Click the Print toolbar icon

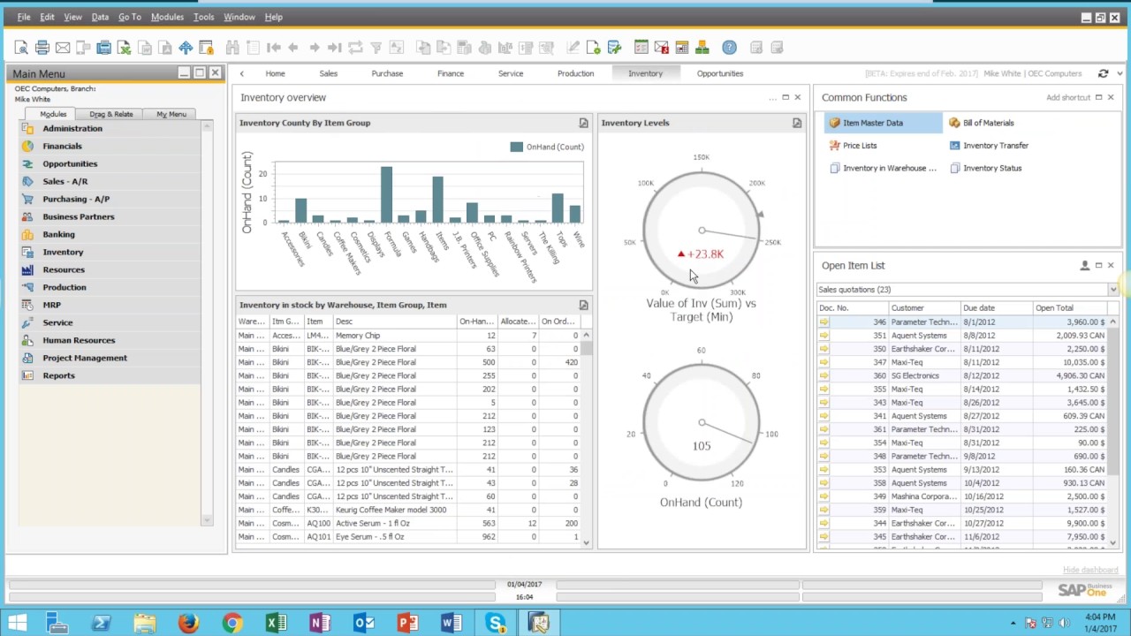click(42, 48)
